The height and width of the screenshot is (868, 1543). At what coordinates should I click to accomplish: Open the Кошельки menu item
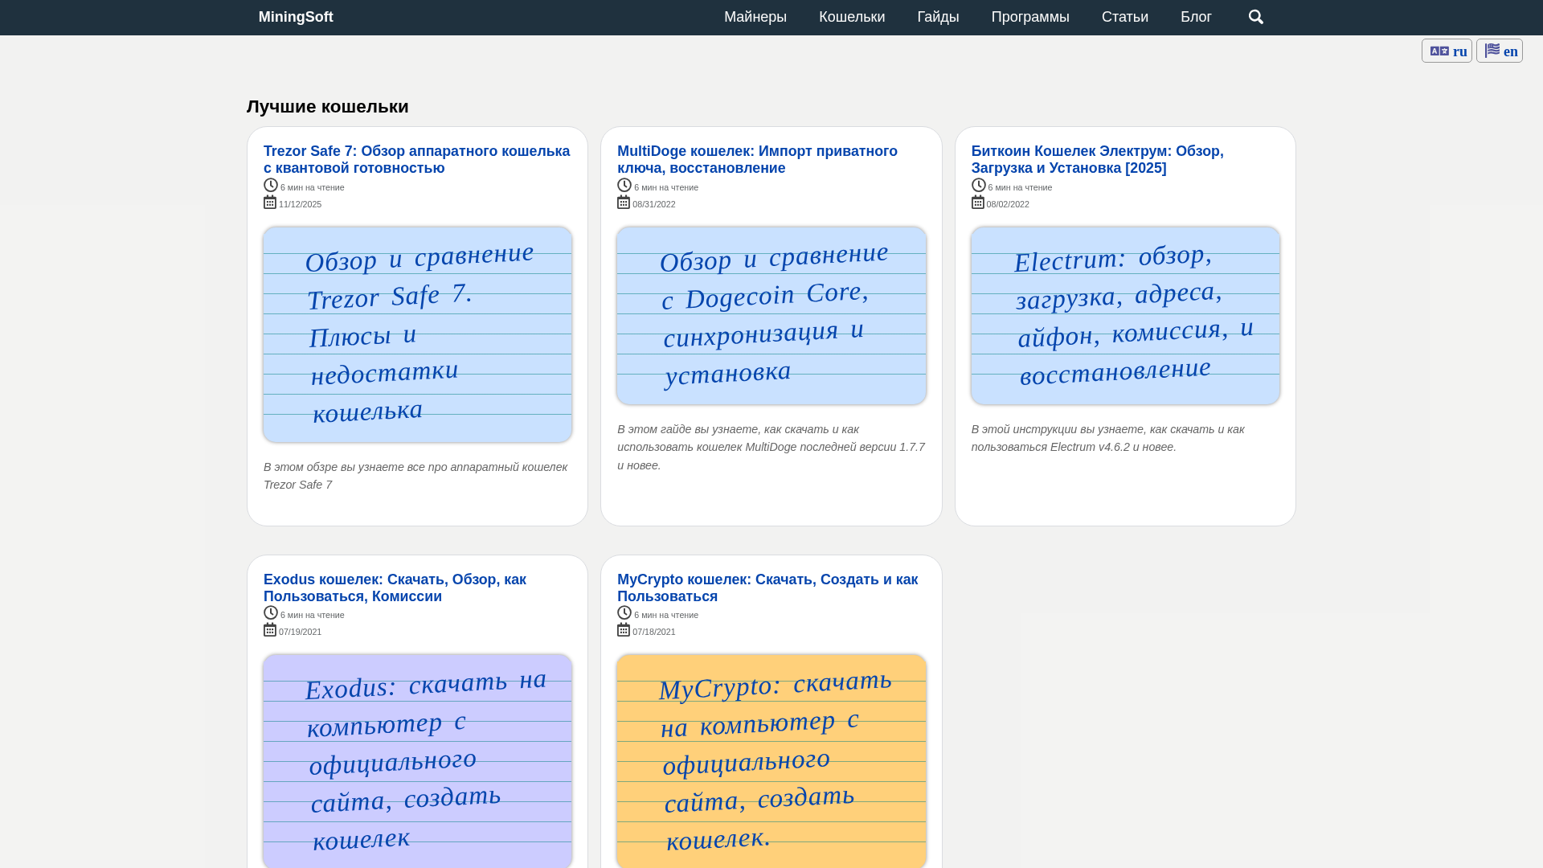pyautogui.click(x=852, y=17)
